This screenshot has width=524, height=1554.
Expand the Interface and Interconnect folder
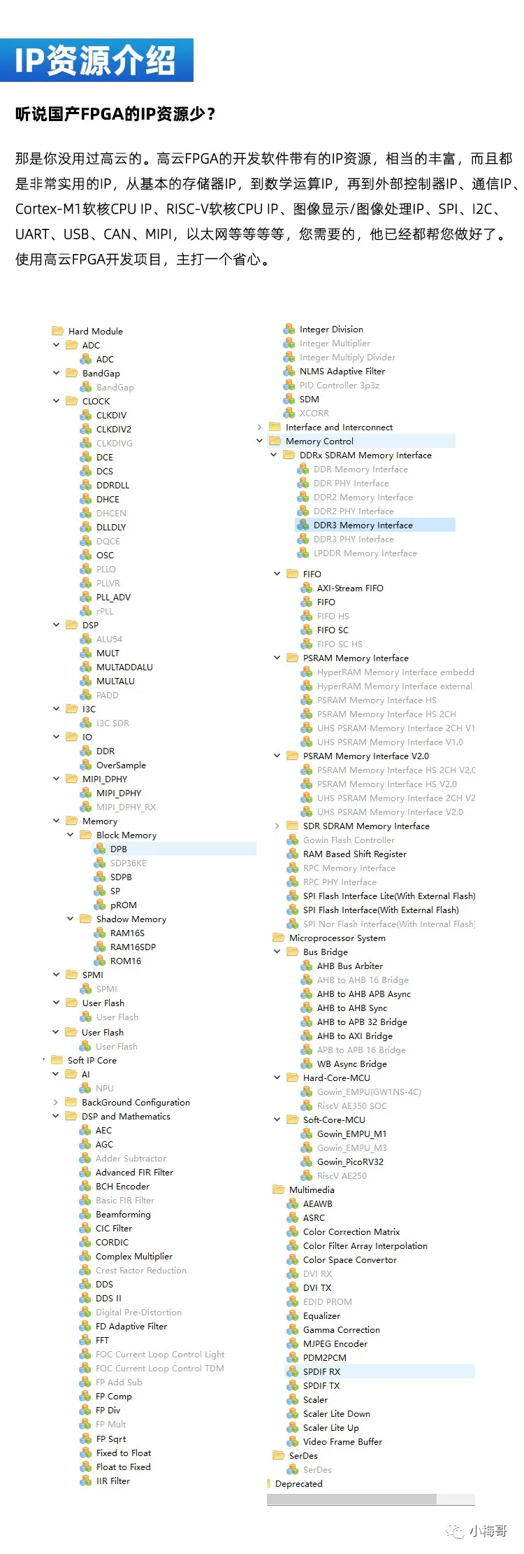(x=260, y=427)
